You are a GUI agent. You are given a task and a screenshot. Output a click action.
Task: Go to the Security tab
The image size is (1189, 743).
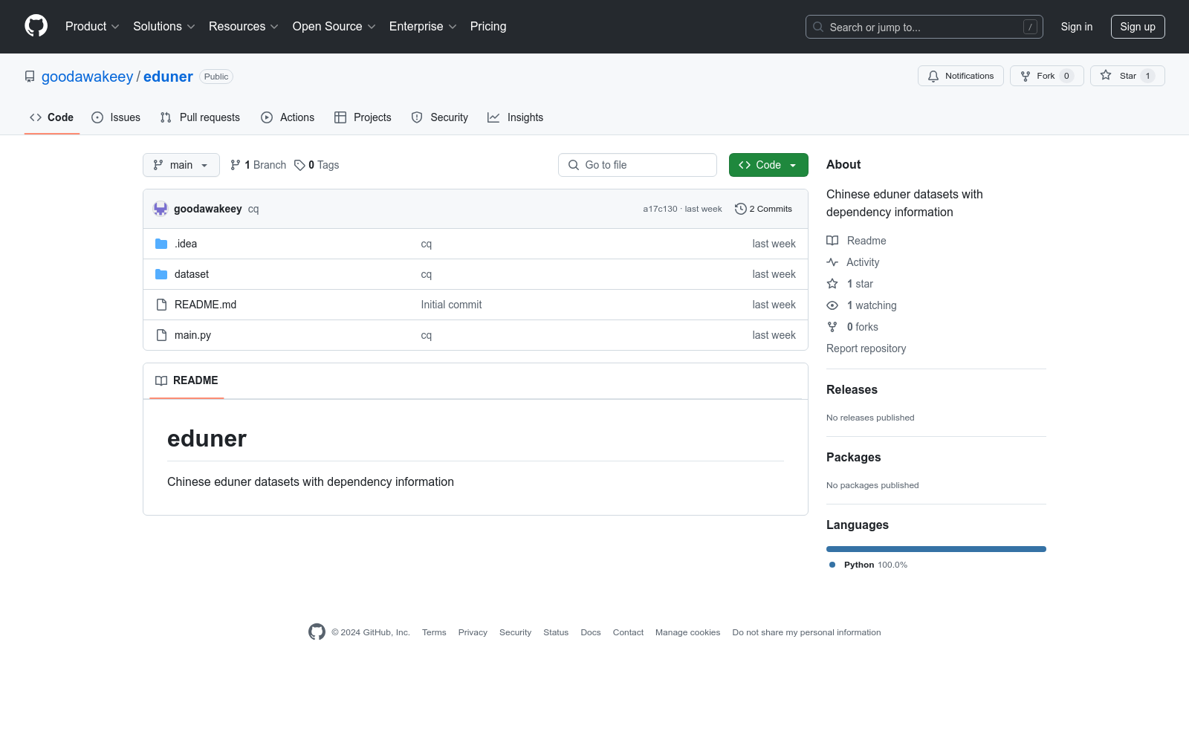(440, 117)
